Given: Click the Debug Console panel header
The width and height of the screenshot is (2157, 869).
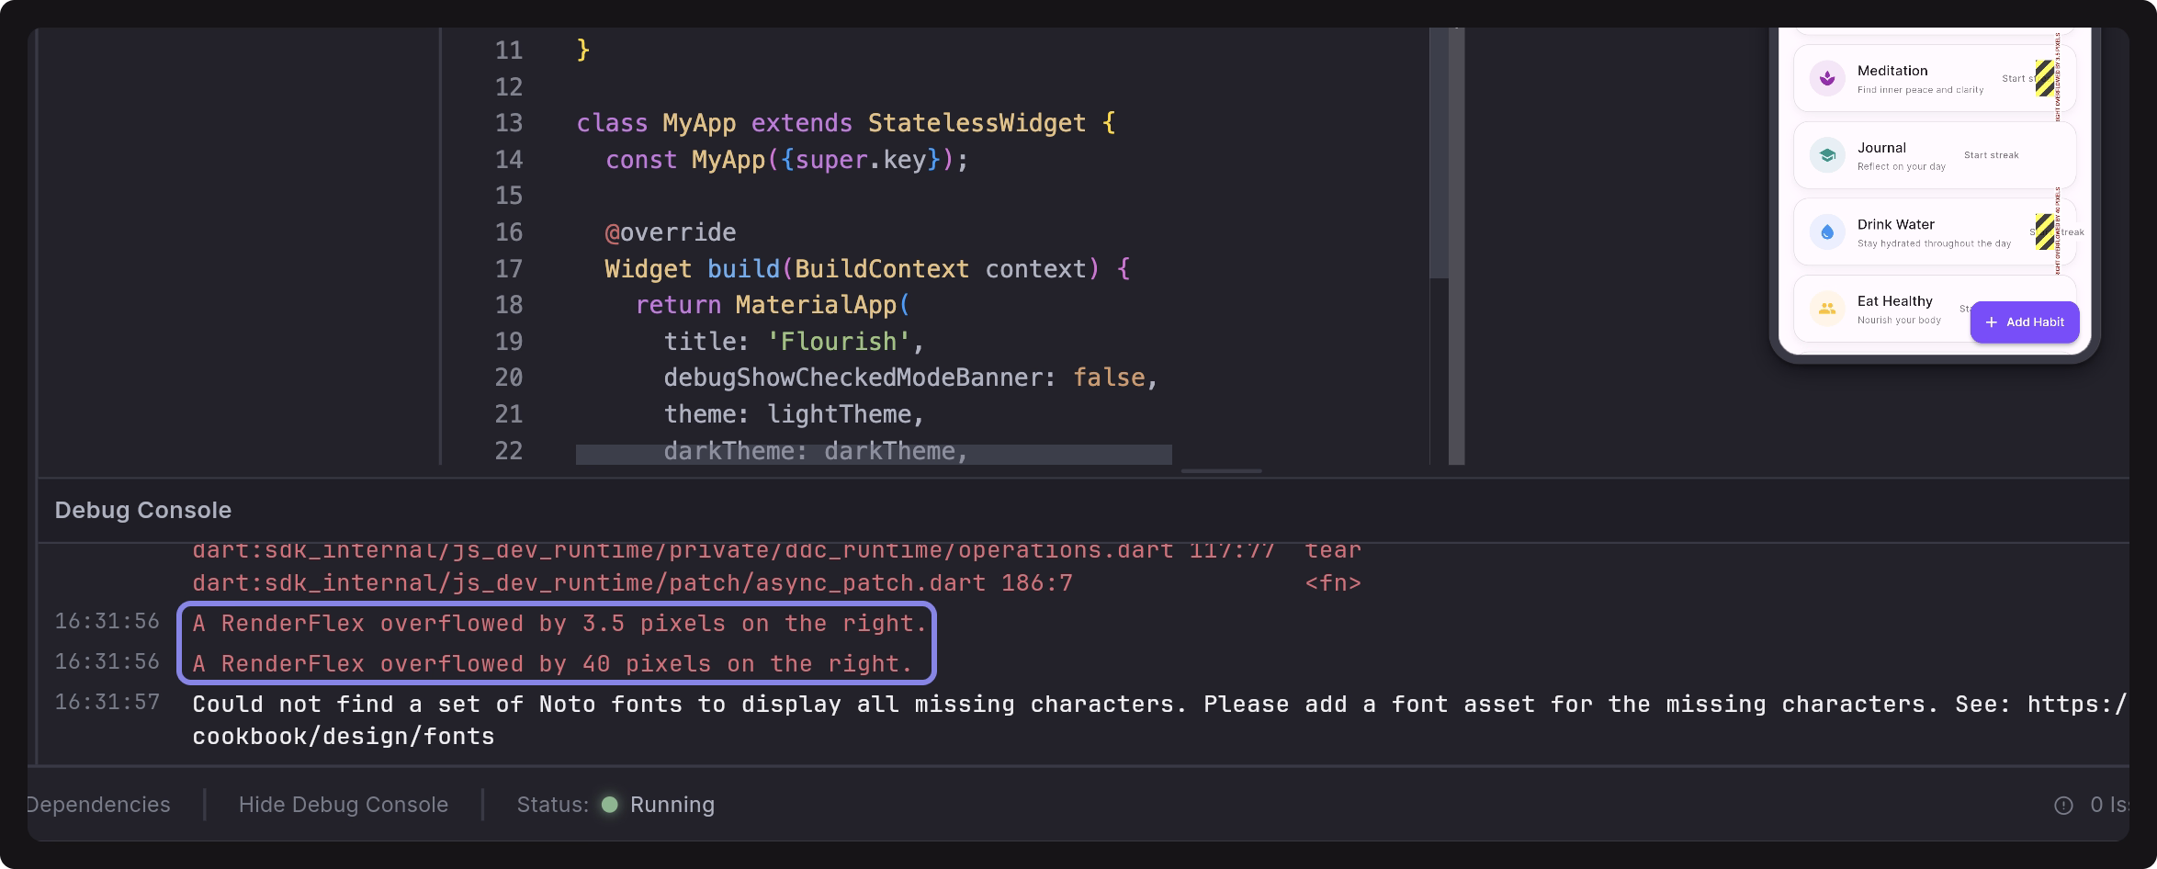Looking at the screenshot, I should pyautogui.click(x=143, y=510).
